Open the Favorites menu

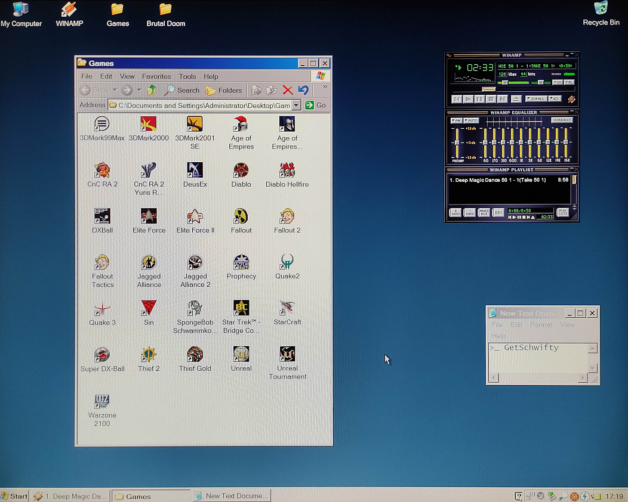(156, 76)
